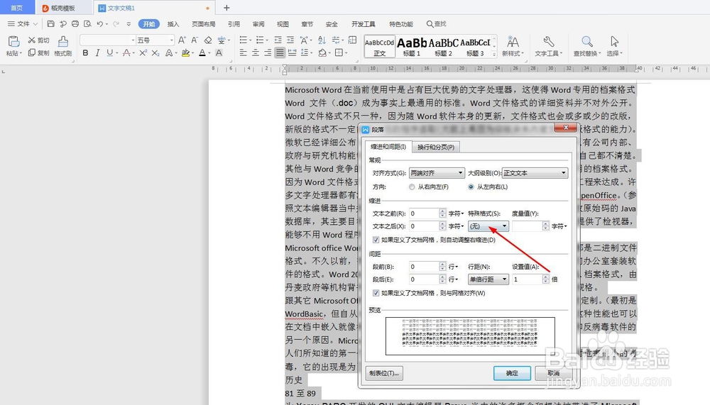Open the 视图 ribbon tab
The height and width of the screenshot is (405, 710).
click(x=283, y=24)
